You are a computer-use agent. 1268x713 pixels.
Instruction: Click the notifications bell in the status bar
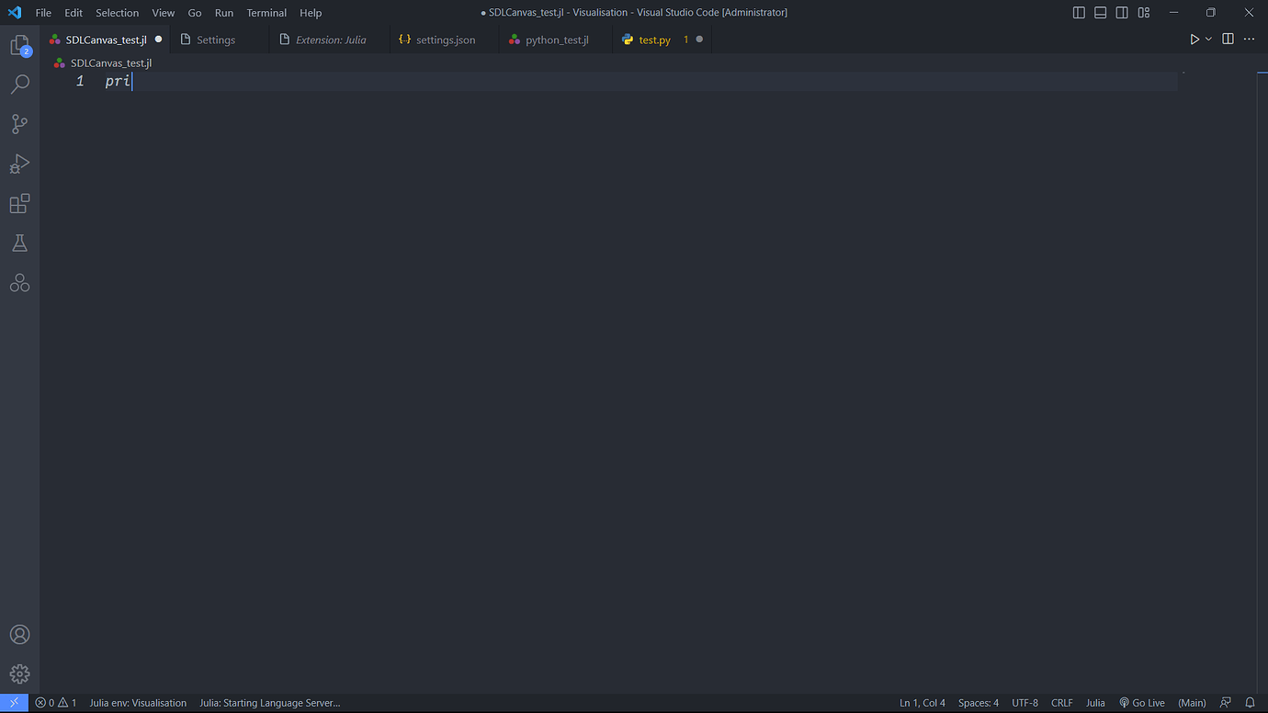pyautogui.click(x=1249, y=702)
